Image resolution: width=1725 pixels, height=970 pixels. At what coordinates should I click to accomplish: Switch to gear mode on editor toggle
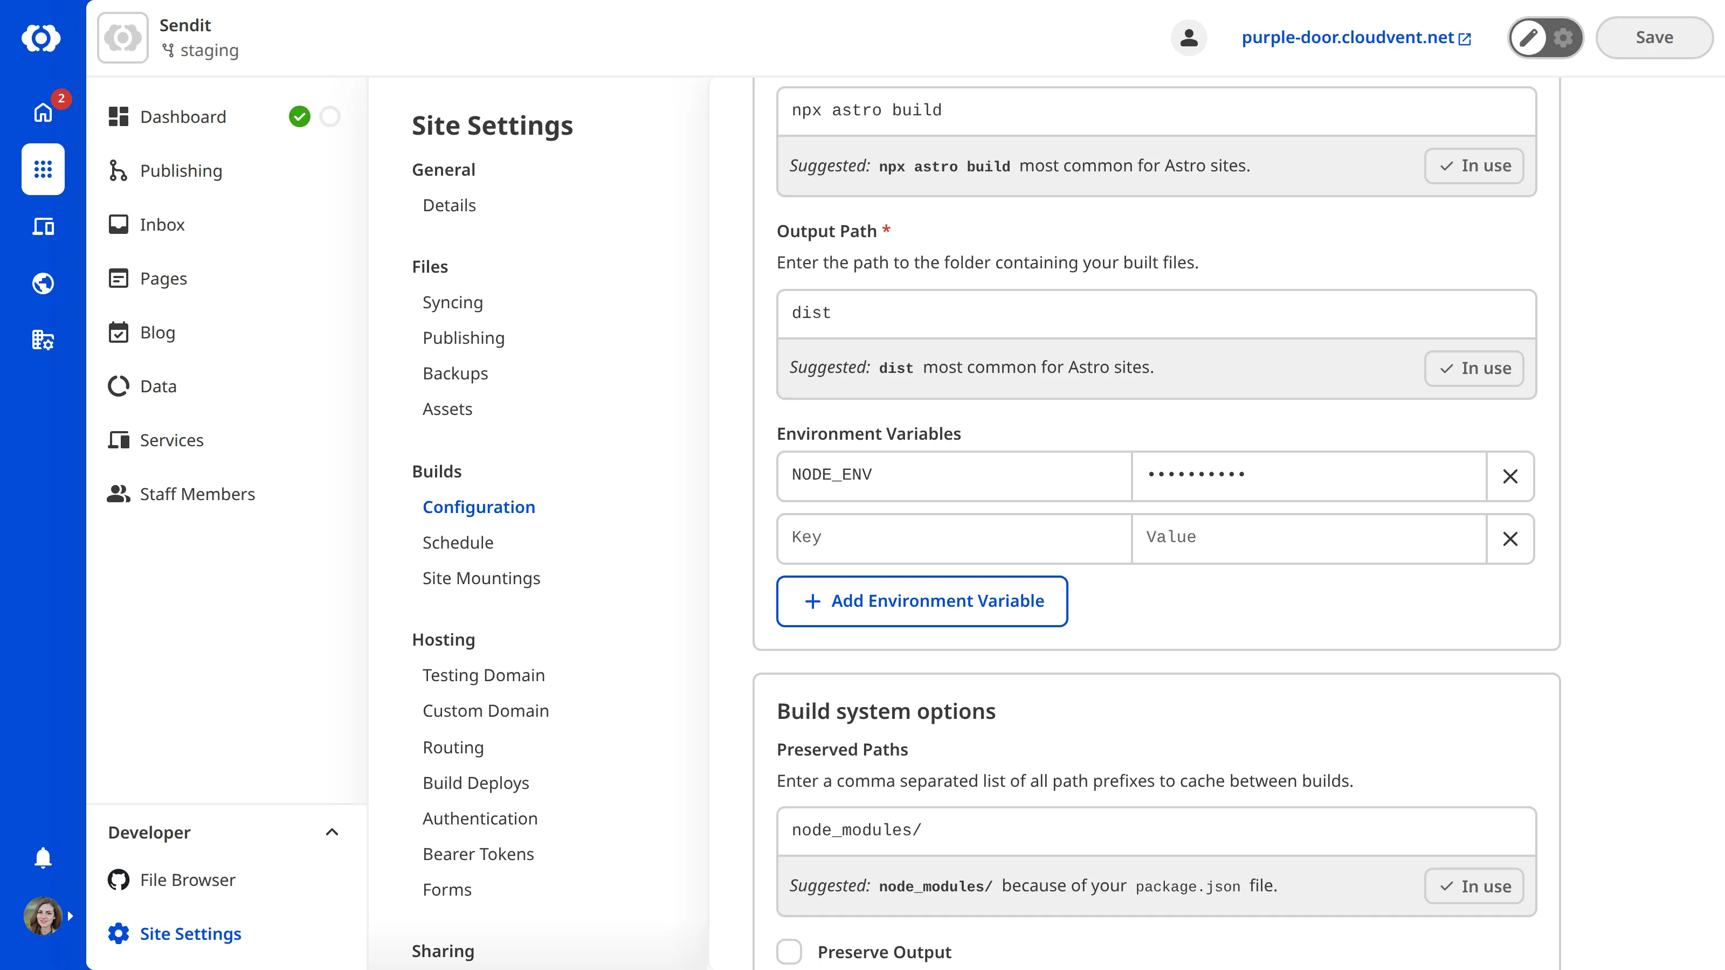coord(1563,38)
